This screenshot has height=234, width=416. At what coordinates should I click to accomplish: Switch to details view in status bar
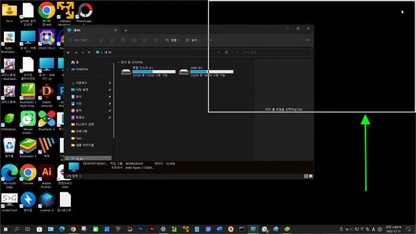coord(306,176)
